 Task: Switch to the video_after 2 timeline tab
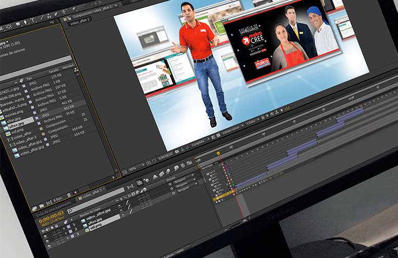pyautogui.click(x=92, y=193)
